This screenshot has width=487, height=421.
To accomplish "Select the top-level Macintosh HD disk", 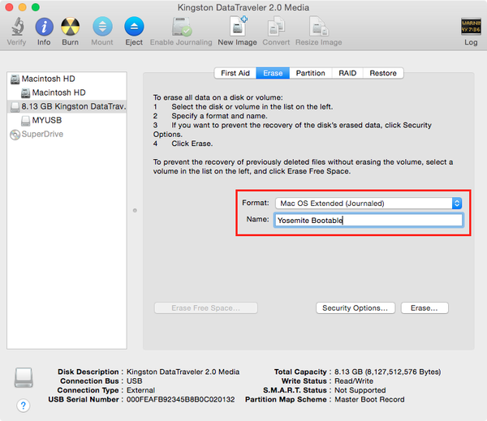I will click(67, 79).
